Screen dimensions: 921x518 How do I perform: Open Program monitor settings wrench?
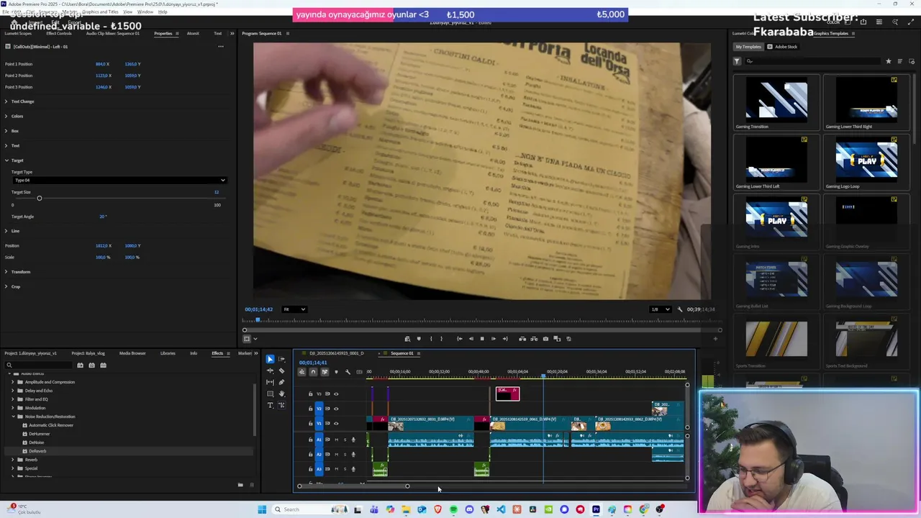point(680,309)
